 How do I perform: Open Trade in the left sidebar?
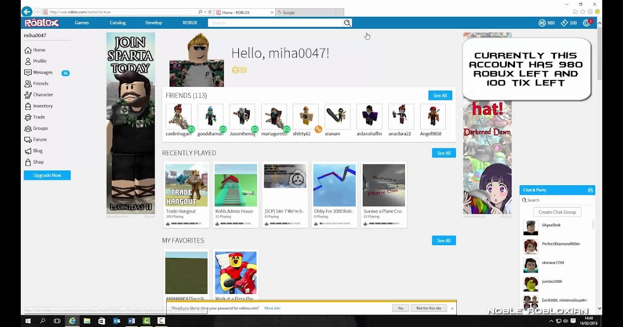[35, 117]
